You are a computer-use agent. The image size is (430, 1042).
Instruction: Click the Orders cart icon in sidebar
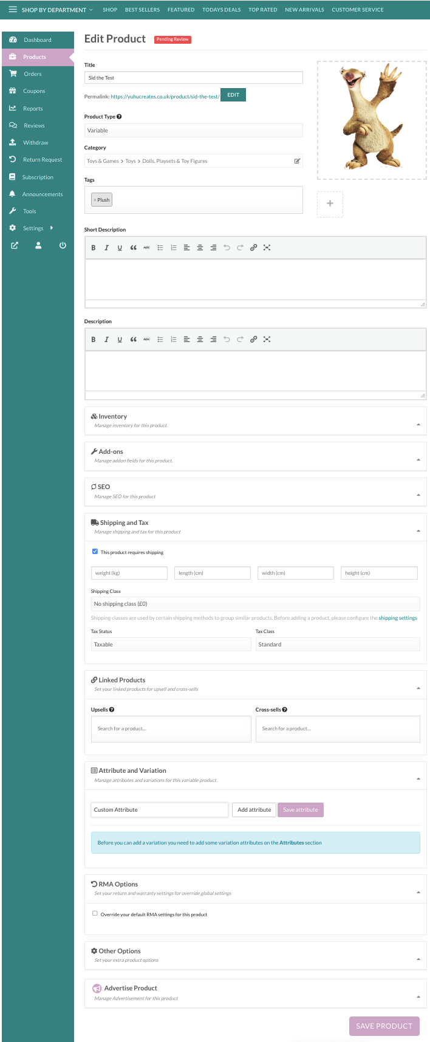tap(13, 74)
